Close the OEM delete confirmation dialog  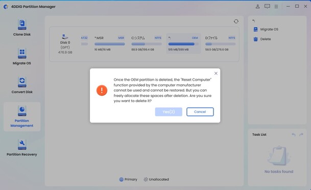coord(216,74)
